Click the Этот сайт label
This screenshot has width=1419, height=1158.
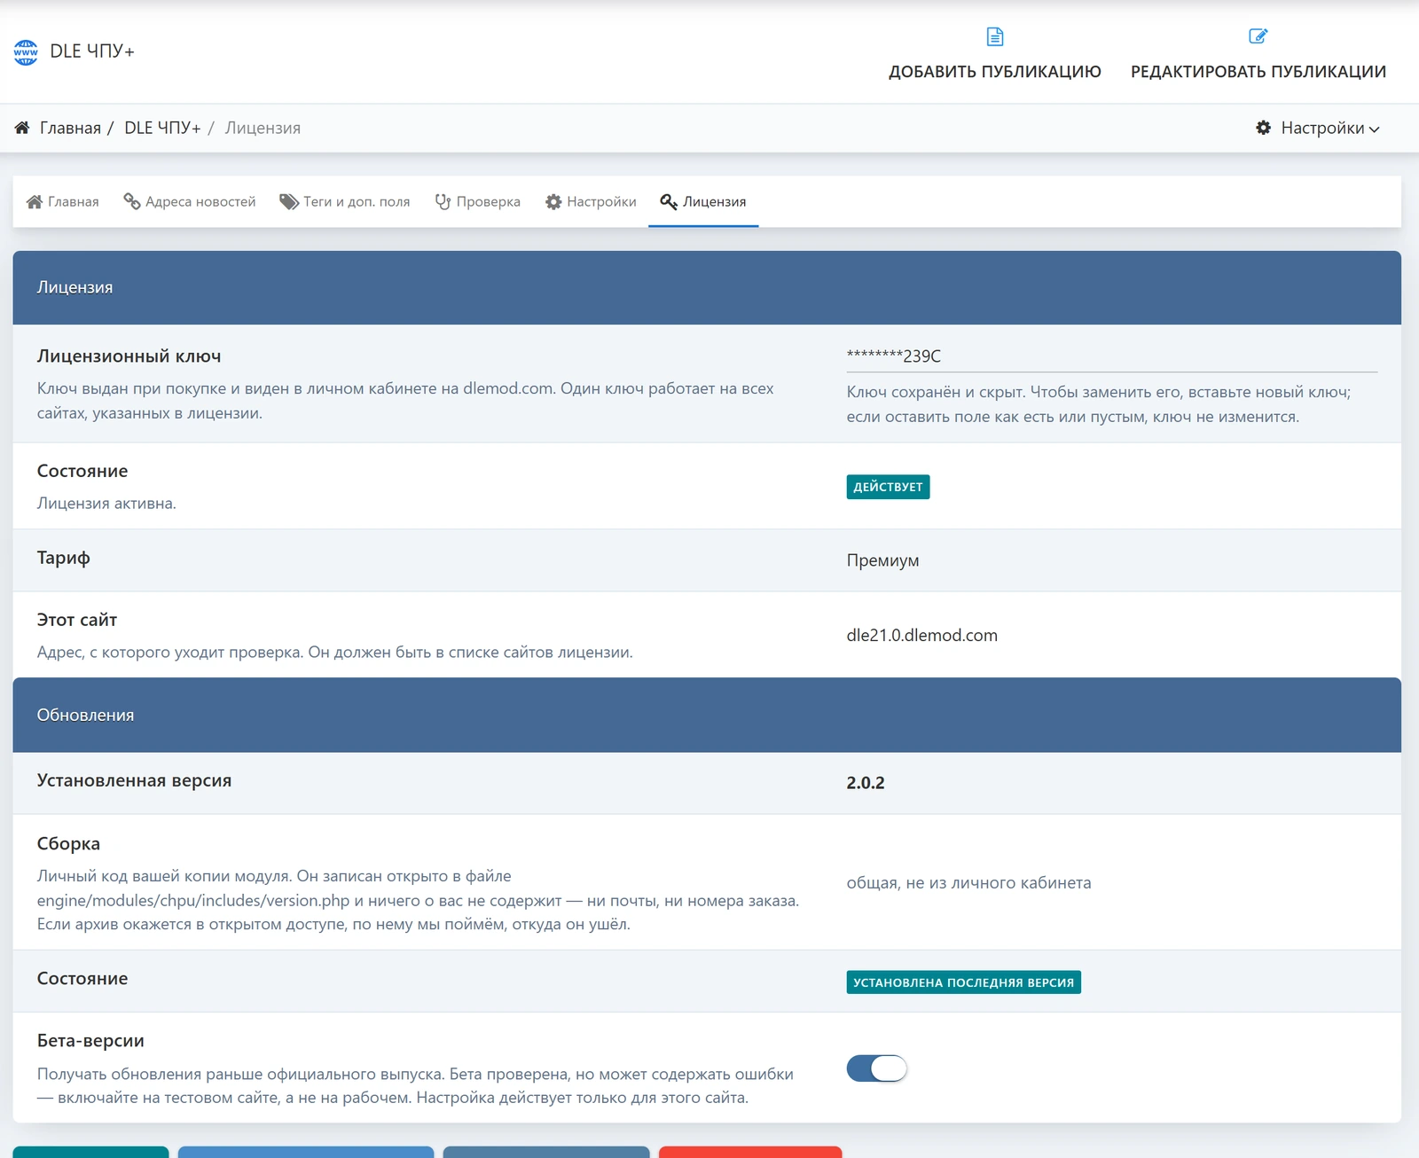pos(77,621)
